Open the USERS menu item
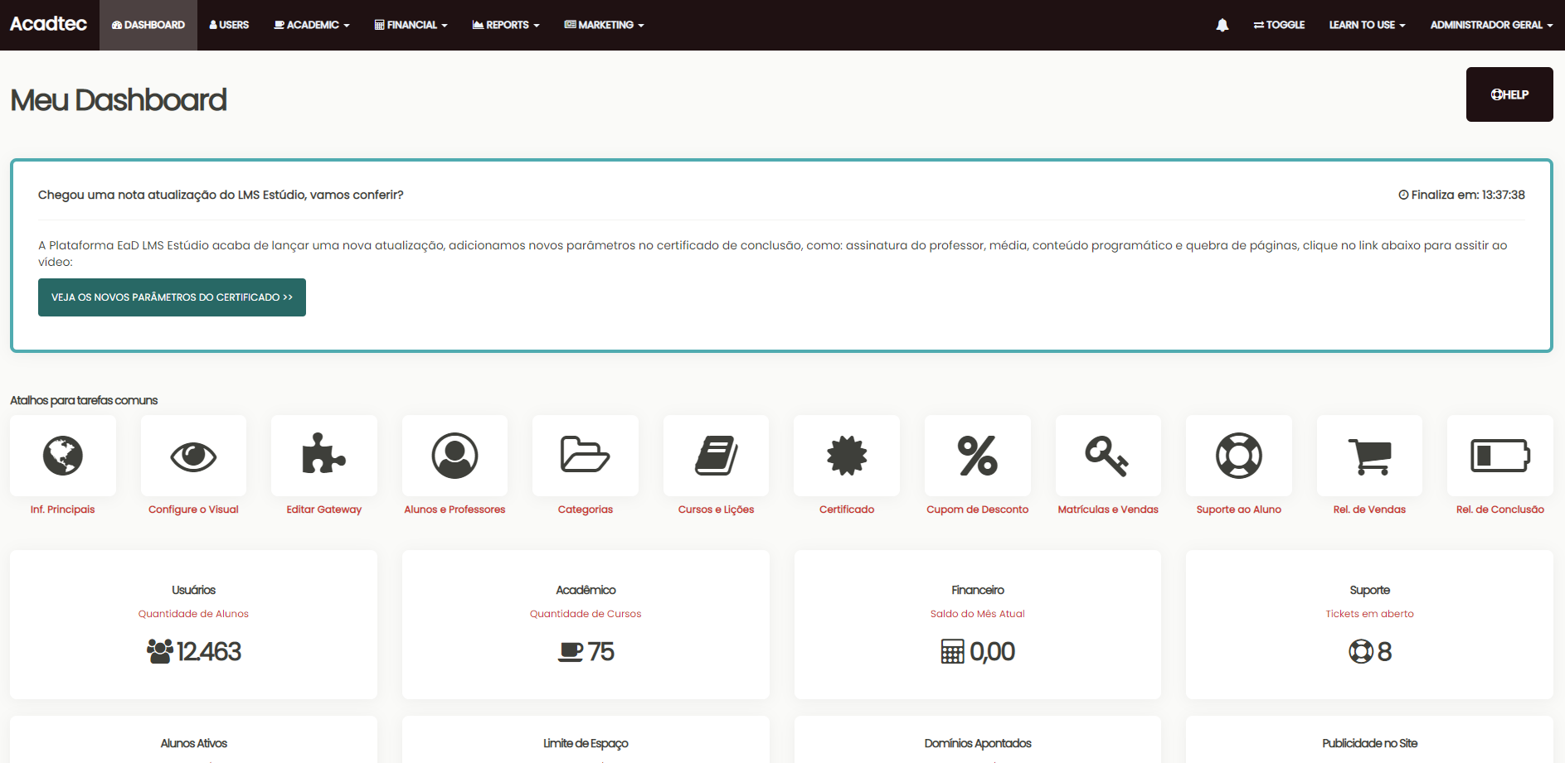Screen dimensions: 1565x763 (x=229, y=25)
